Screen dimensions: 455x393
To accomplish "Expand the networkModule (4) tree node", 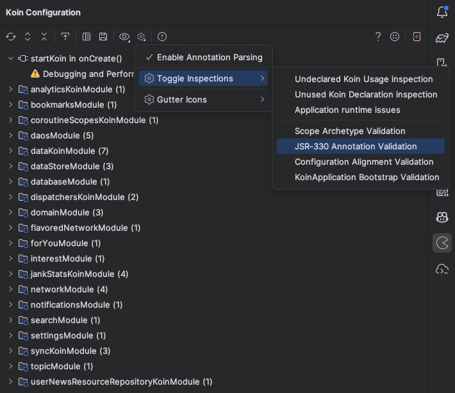I will (x=10, y=289).
